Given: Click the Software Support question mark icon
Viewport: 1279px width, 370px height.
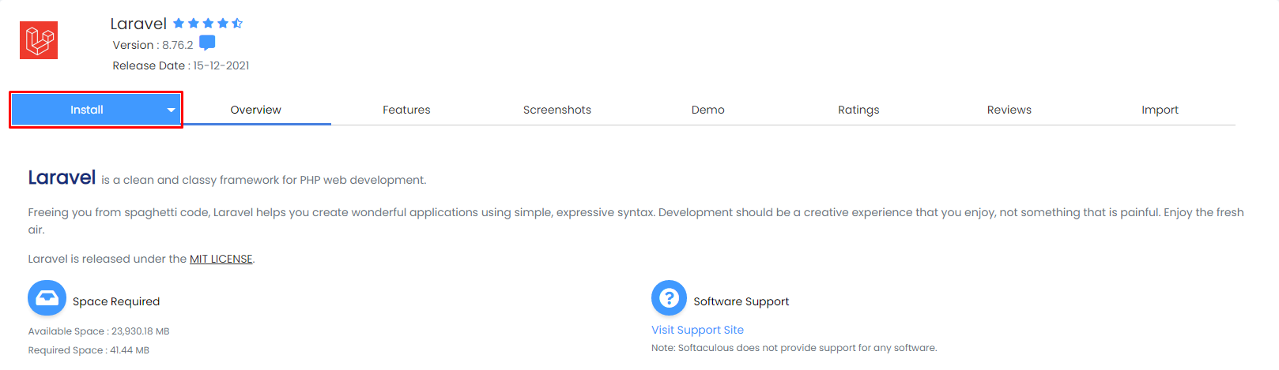Looking at the screenshot, I should click(669, 298).
